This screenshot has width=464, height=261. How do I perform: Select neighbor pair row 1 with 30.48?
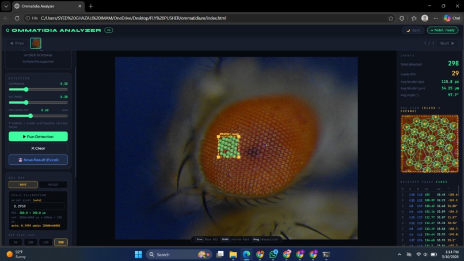tap(429, 195)
